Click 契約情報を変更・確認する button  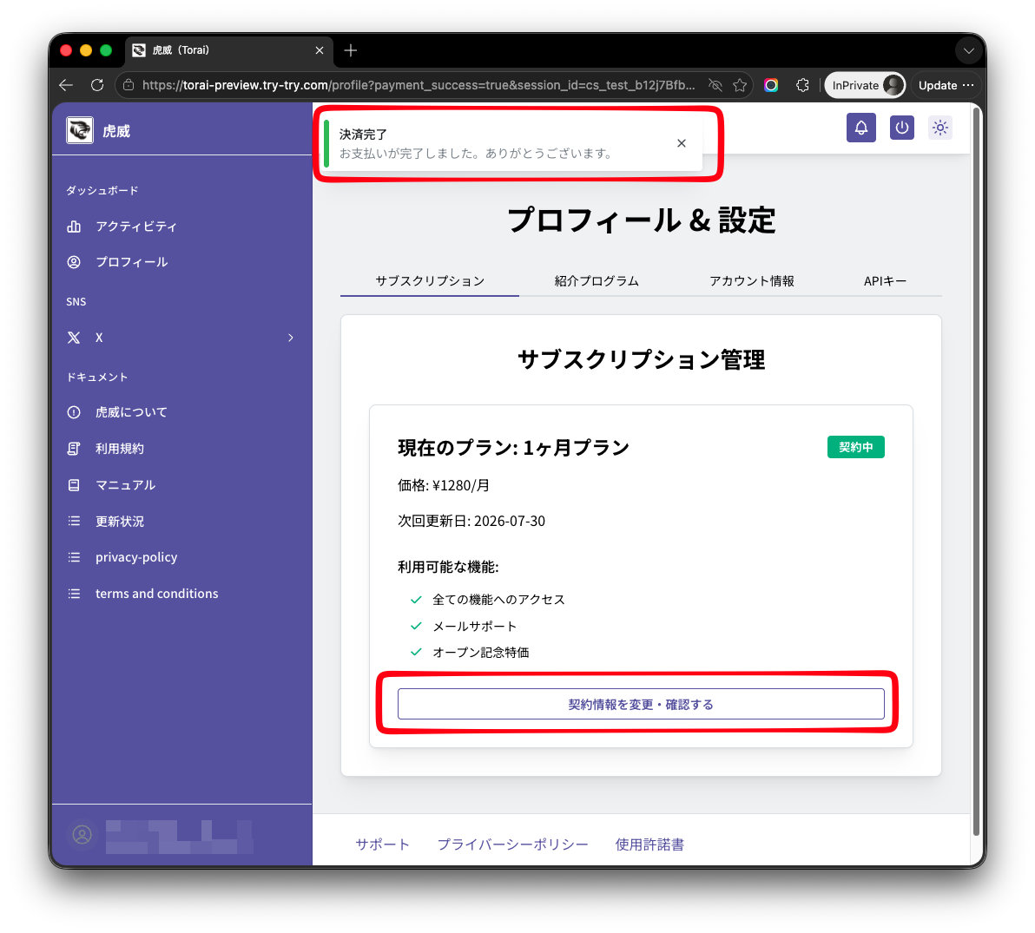pyautogui.click(x=640, y=704)
